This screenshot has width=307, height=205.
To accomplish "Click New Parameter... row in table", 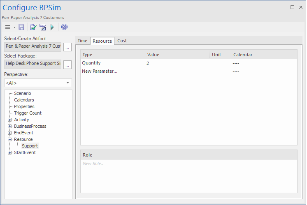I will point(100,71).
